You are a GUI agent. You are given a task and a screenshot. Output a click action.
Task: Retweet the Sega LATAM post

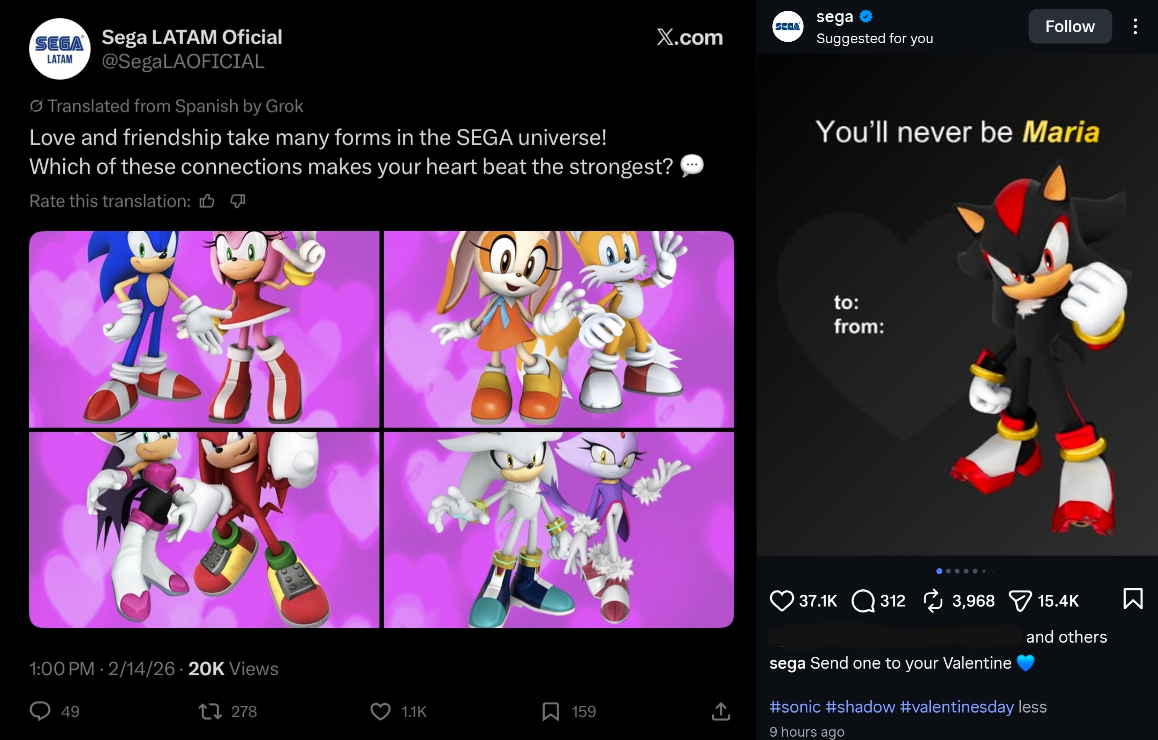210,711
